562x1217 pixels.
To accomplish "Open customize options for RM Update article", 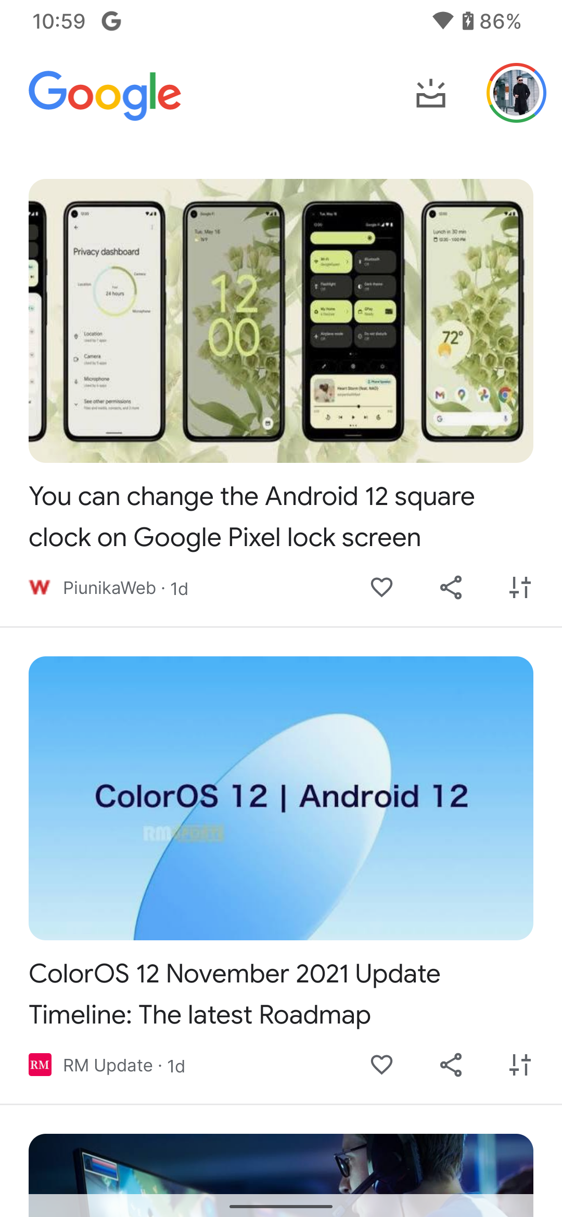I will 520,1065.
